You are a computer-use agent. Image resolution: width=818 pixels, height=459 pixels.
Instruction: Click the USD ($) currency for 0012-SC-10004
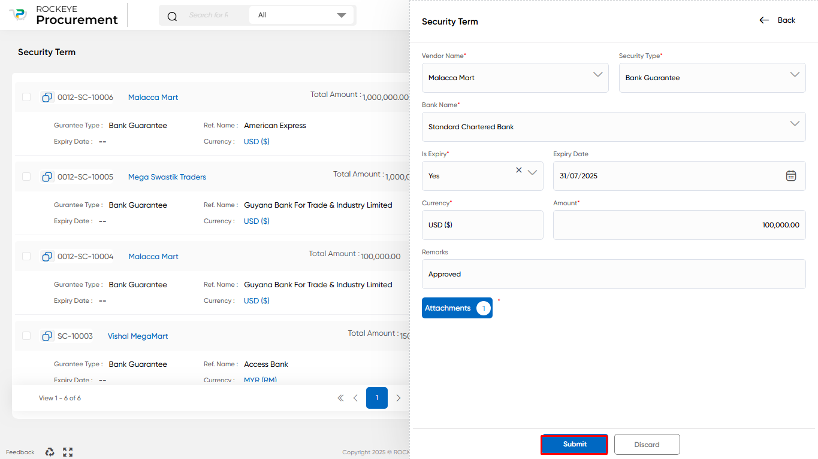pos(256,301)
